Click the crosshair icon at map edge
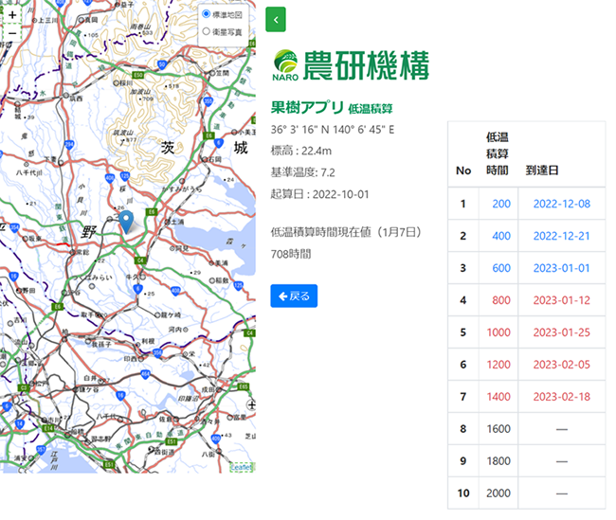This screenshot has height=520, width=616. [251, 404]
